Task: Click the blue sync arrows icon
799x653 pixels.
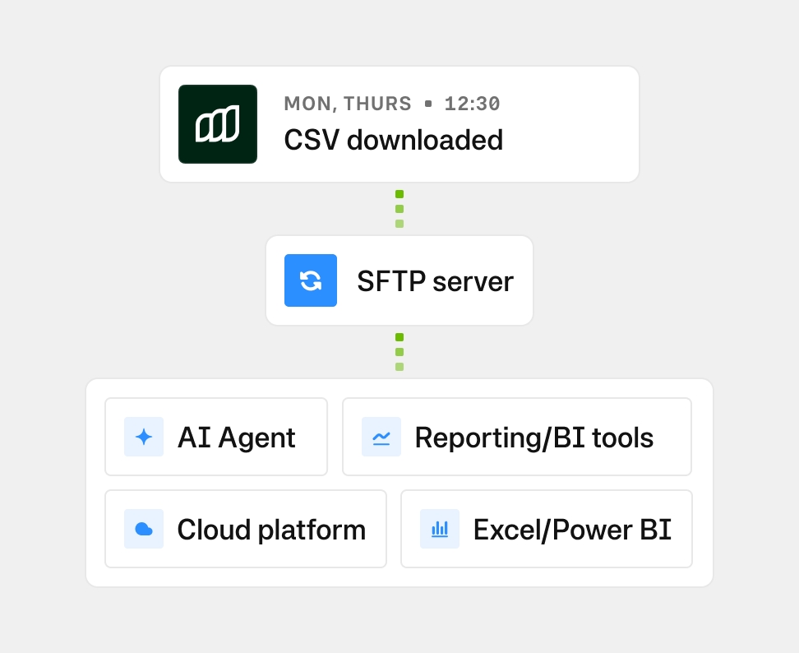Action: pos(311,280)
